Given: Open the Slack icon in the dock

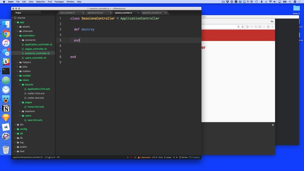Looking at the screenshot, I should [6, 62].
